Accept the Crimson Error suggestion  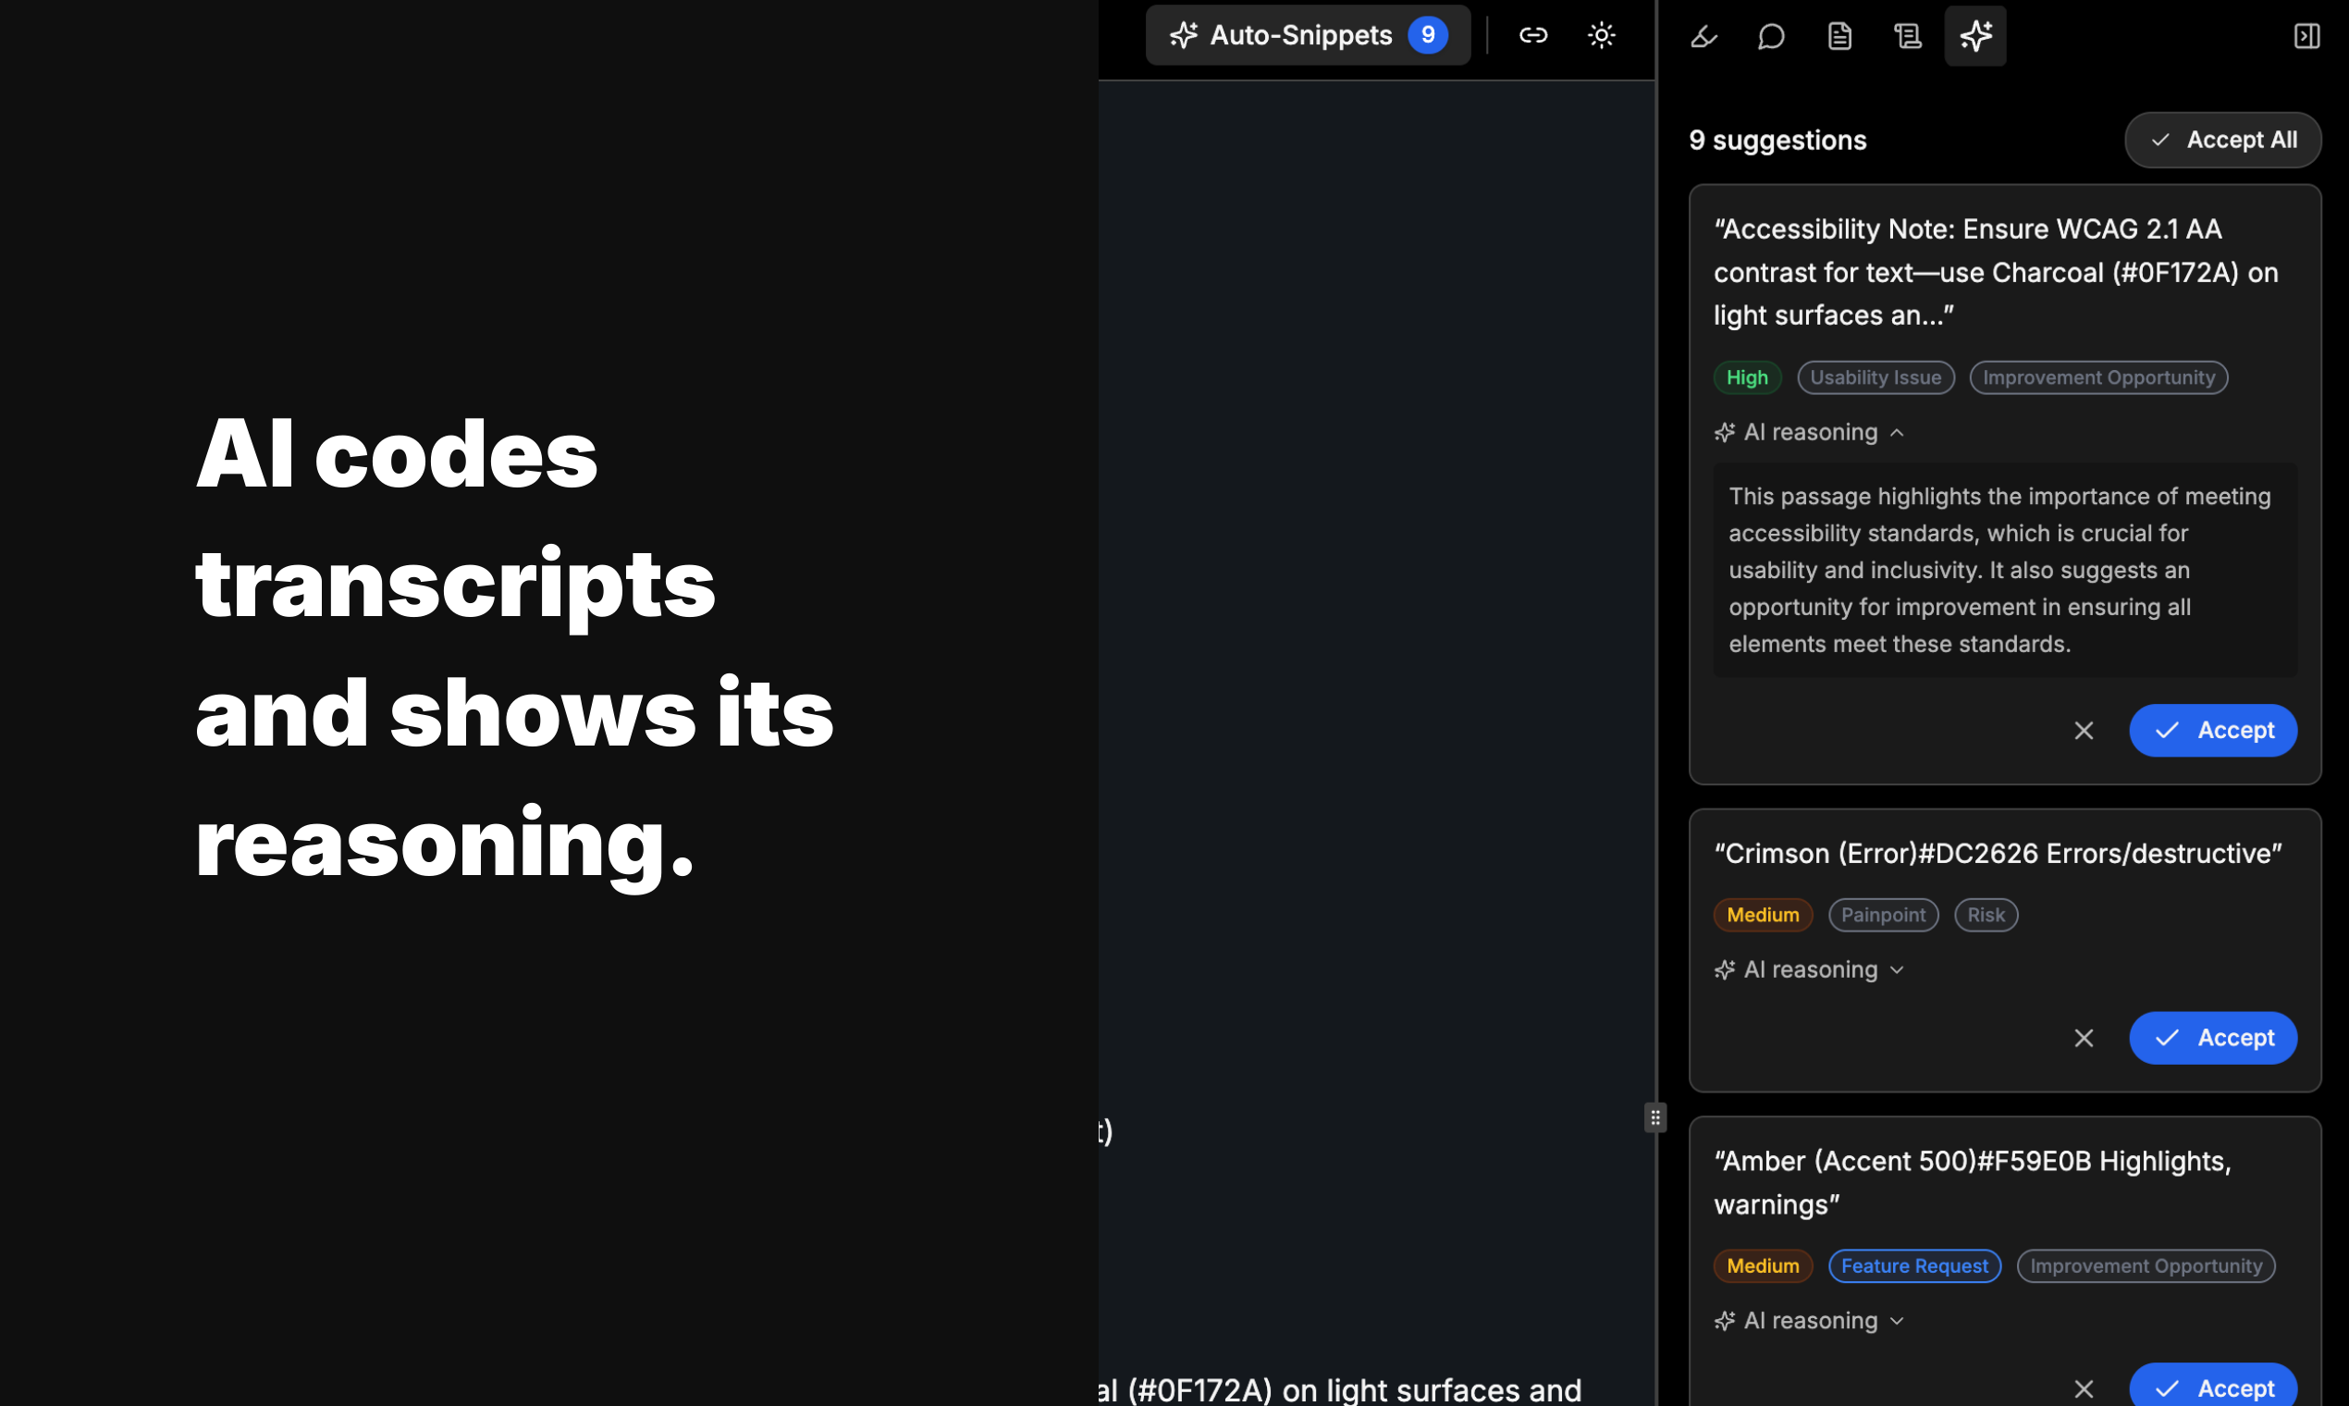(2211, 1038)
